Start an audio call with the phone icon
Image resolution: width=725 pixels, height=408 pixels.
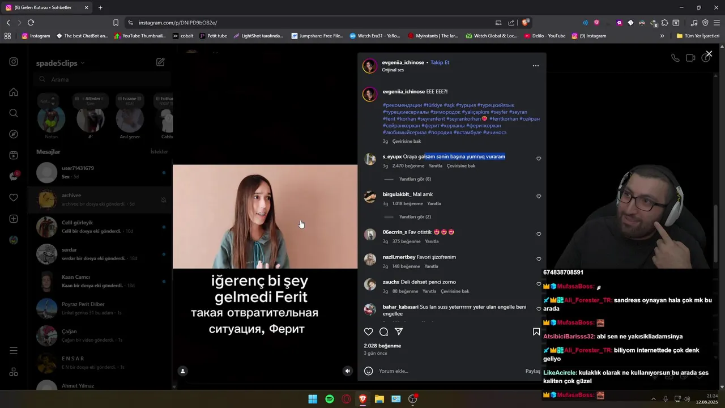[x=675, y=58]
